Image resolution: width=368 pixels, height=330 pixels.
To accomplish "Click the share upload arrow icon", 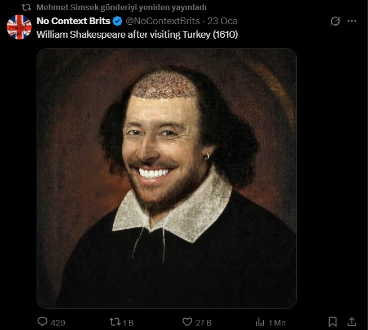I will (x=352, y=322).
